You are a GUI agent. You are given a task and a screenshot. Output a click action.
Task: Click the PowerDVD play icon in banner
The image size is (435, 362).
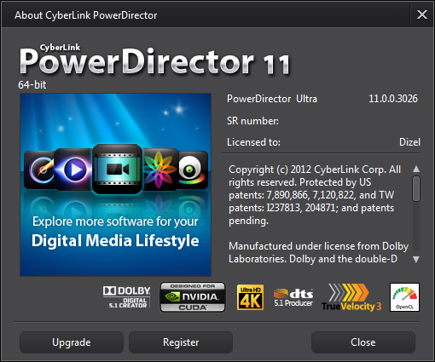[x=73, y=170]
